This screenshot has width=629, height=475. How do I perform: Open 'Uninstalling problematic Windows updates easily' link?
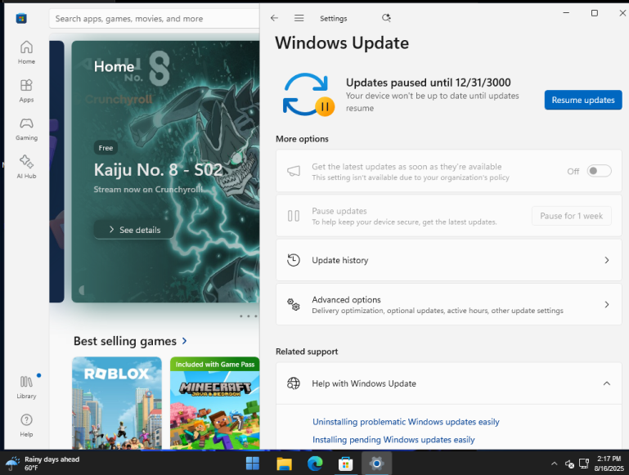pos(406,422)
